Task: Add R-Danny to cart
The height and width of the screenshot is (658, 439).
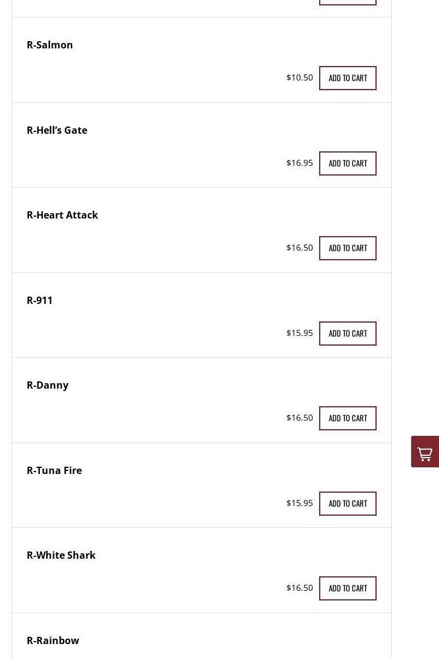Action: coord(348,418)
